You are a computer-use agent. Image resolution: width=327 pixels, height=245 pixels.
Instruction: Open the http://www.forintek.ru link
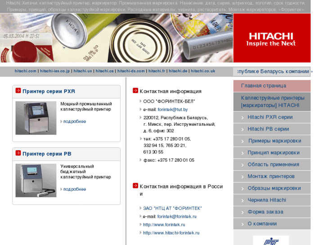[164, 225]
